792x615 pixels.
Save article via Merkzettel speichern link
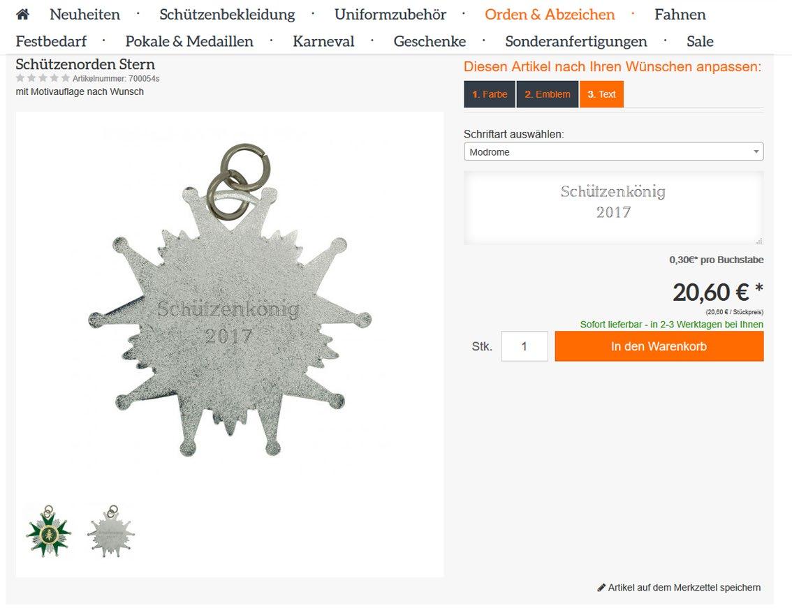click(684, 588)
